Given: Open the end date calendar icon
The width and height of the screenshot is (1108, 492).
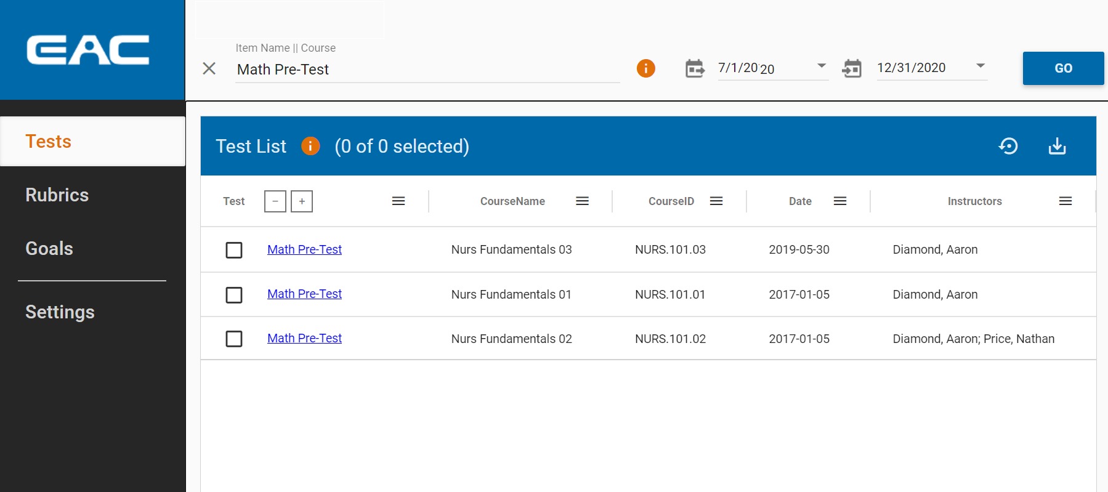Looking at the screenshot, I should (x=852, y=68).
